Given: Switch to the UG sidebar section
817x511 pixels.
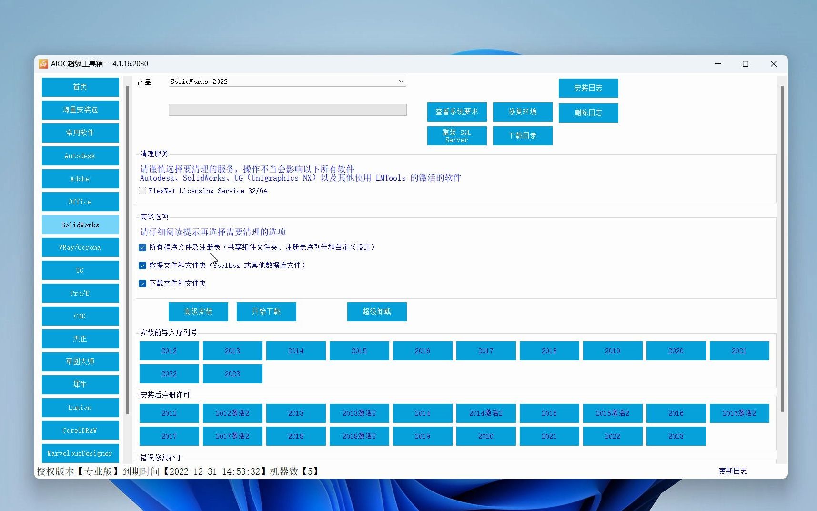Looking at the screenshot, I should click(x=81, y=270).
